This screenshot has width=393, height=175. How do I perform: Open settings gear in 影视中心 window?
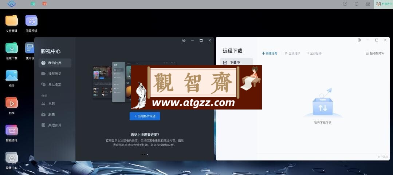pyautogui.click(x=184, y=40)
